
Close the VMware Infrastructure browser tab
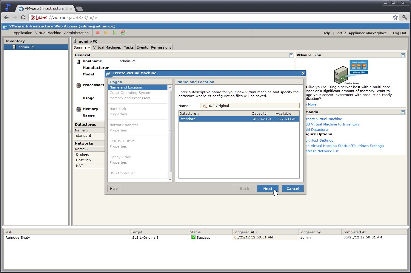click(x=71, y=9)
